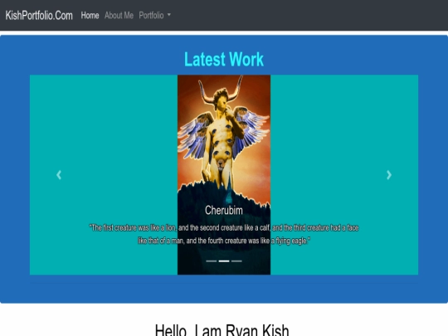The image size is (448, 336).
Task: Go to the Home nav item
Action: tap(90, 15)
